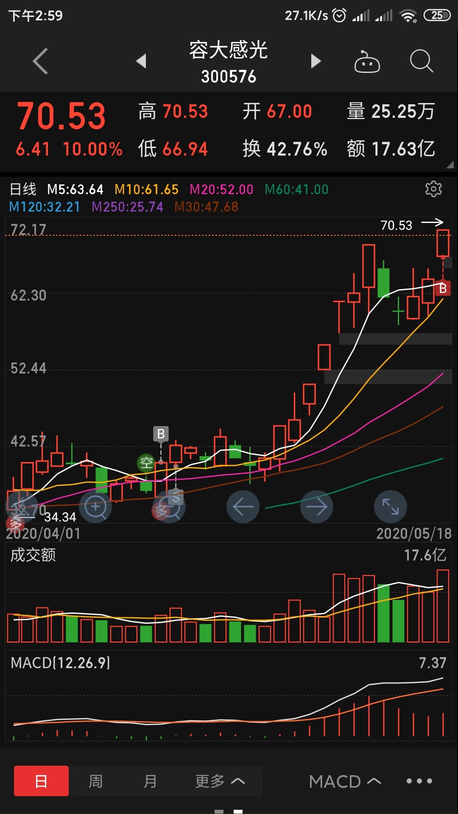Tap the back arrow in header
This screenshot has width=458, height=814.
click(40, 61)
